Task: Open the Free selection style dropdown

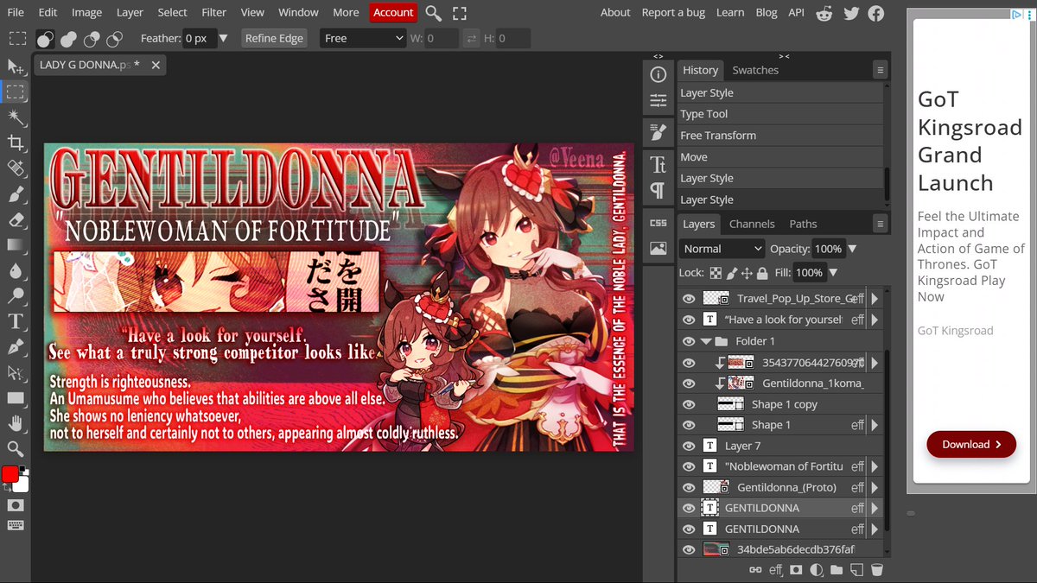Action: pos(363,38)
